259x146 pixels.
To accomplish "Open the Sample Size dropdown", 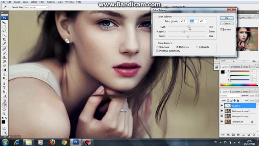I will coord(36,7).
